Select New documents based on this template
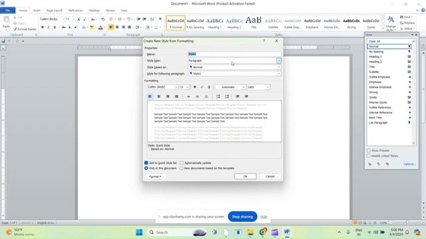 tap(182, 168)
